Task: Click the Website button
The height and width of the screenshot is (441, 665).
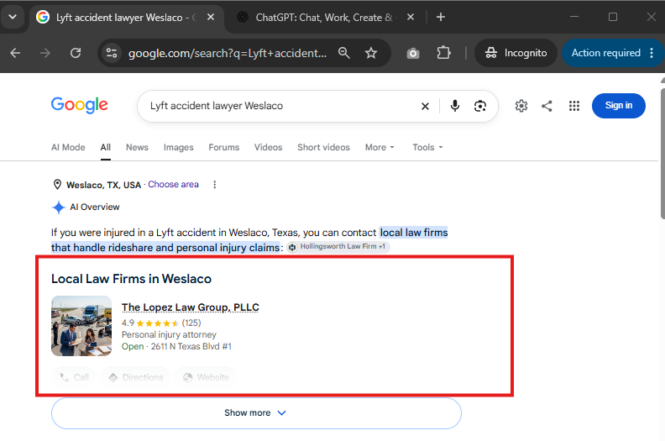Action: coord(206,377)
